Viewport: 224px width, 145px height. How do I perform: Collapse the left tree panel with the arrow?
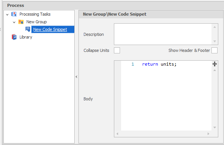tap(77, 77)
